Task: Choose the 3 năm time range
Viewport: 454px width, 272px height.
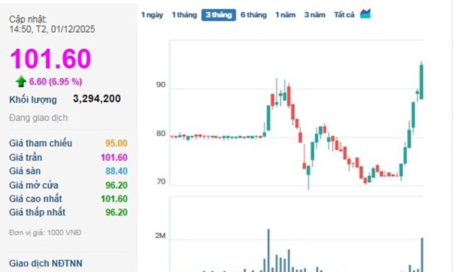Action: click(314, 15)
